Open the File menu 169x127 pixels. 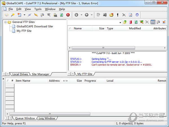click(11, 9)
